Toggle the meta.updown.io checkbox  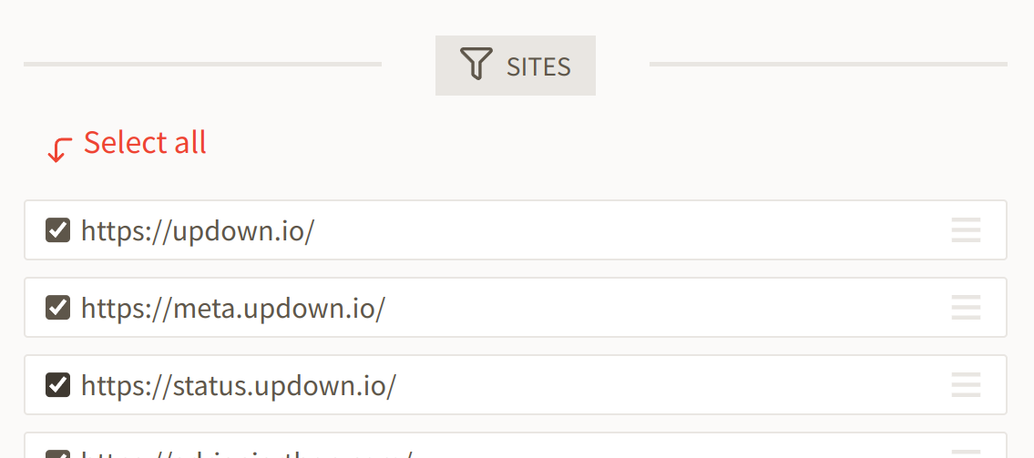(x=58, y=308)
